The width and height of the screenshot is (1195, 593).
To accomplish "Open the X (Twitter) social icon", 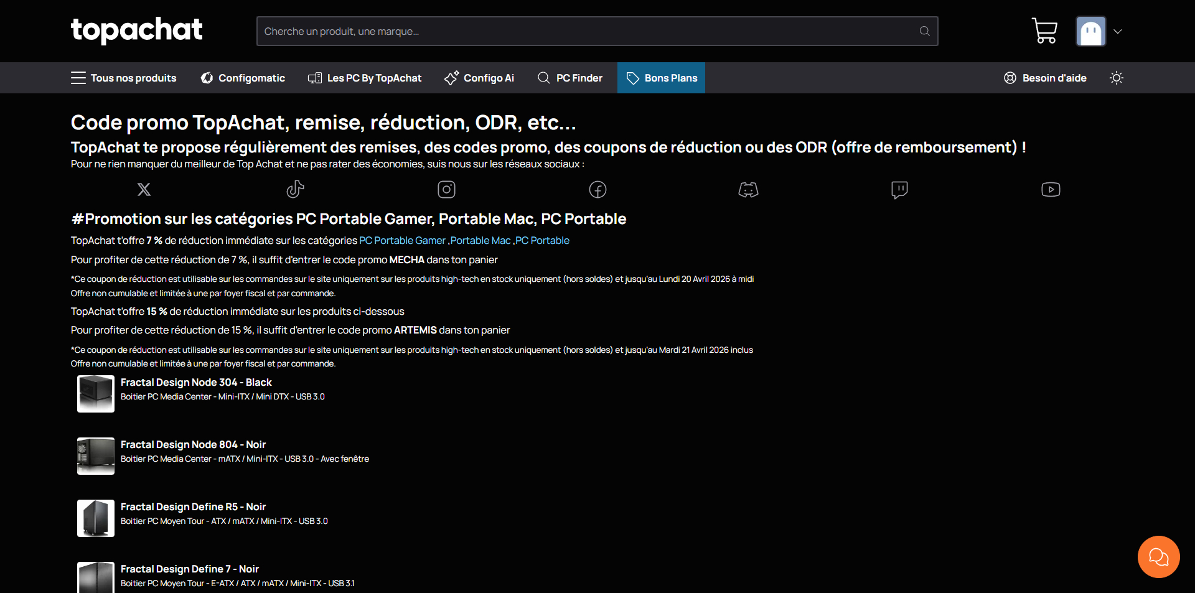I will [144, 189].
